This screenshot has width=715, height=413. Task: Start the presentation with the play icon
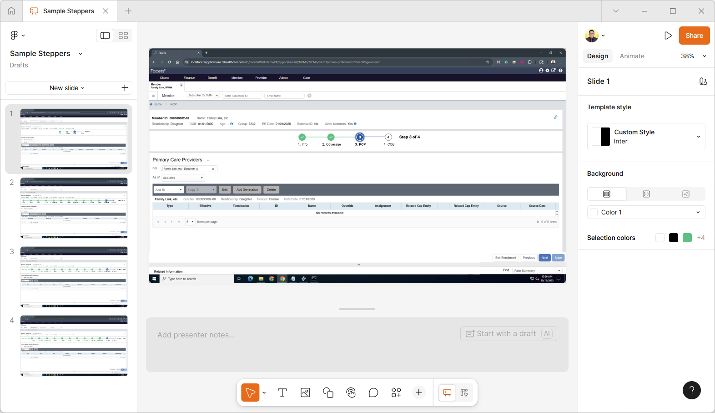pyautogui.click(x=668, y=36)
